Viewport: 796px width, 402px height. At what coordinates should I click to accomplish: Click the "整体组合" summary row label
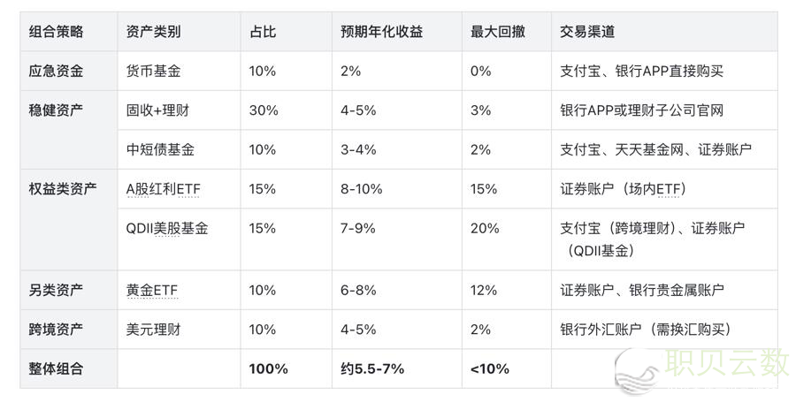point(56,368)
